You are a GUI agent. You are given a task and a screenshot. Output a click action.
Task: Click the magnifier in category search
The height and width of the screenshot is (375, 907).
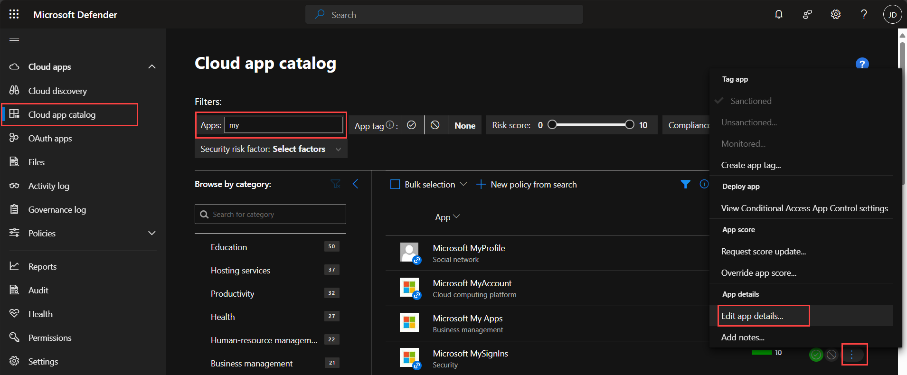[x=204, y=214]
